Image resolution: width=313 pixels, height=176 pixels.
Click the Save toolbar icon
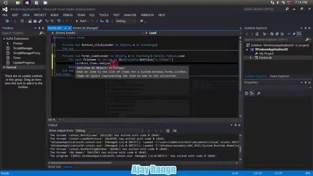(35, 21)
